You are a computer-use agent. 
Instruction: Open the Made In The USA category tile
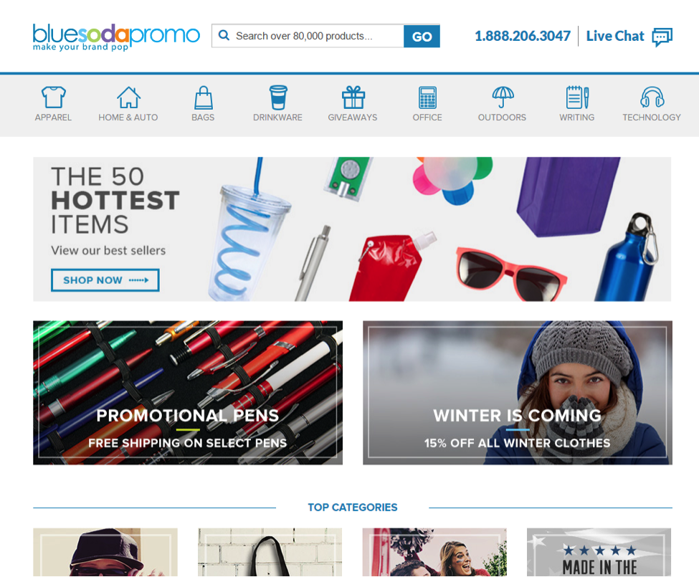pos(599,553)
